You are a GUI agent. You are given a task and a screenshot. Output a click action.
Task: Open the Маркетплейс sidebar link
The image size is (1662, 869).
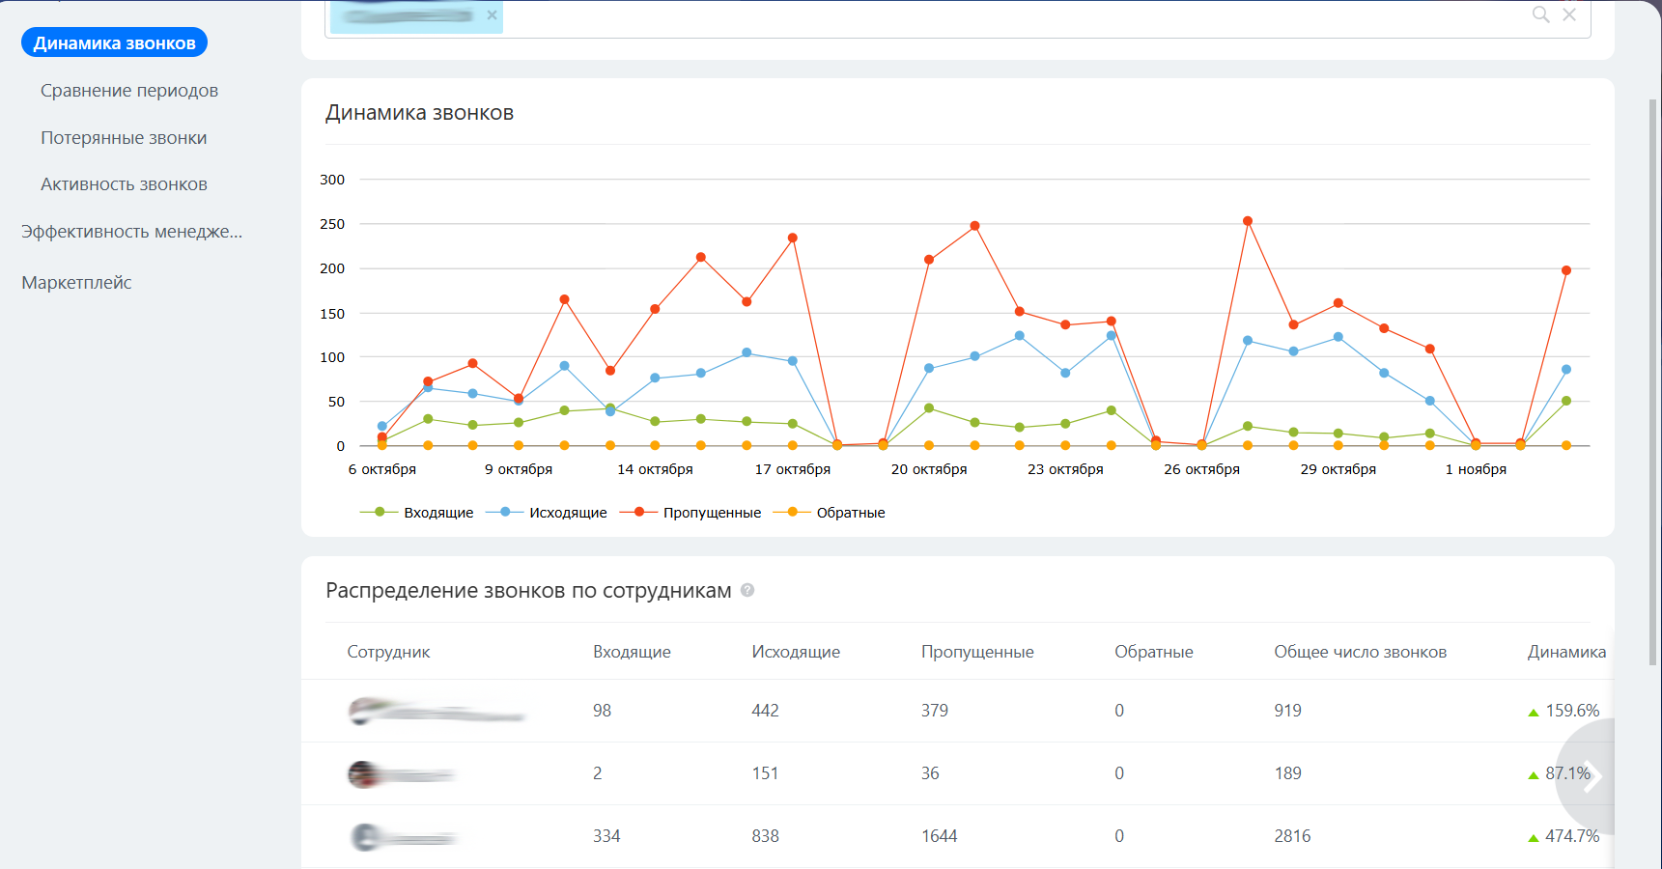[76, 283]
